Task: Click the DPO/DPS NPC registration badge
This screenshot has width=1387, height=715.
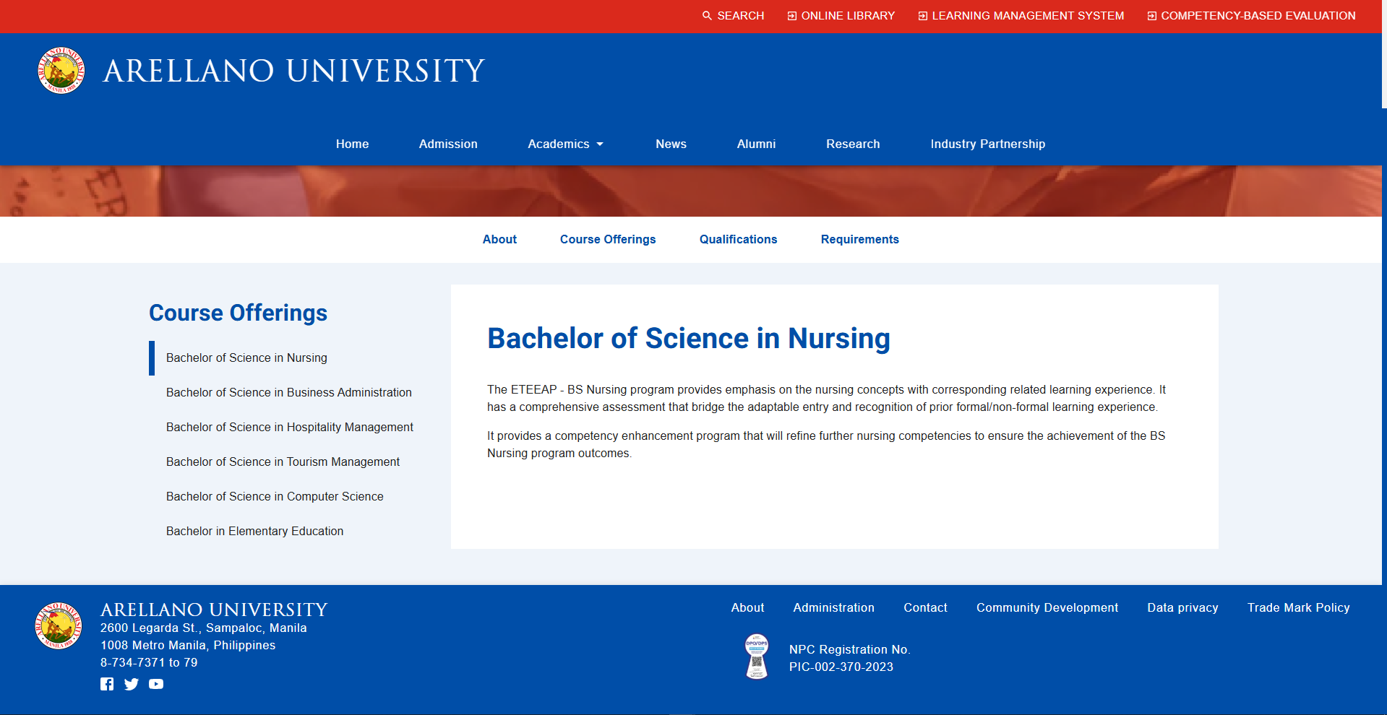Action: coord(756,655)
